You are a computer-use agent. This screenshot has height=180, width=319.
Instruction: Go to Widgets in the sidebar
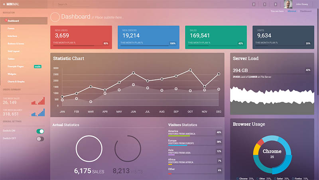tap(12, 74)
